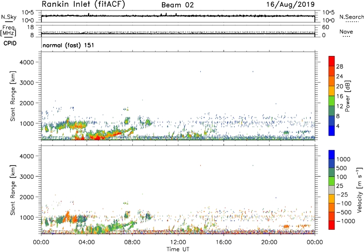This screenshot has width=364, height=252.
Task: Click the 'N.Search' legend label
Action: pyautogui.click(x=352, y=17)
